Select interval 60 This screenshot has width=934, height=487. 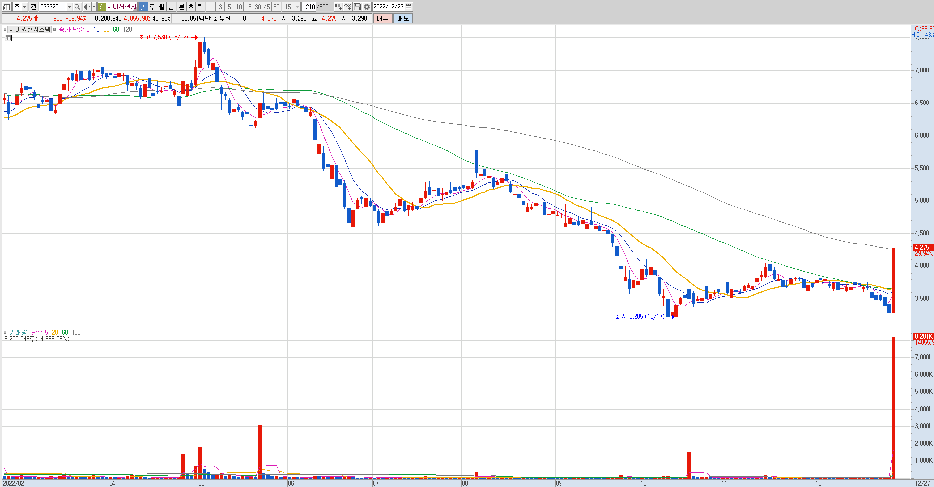point(276,7)
